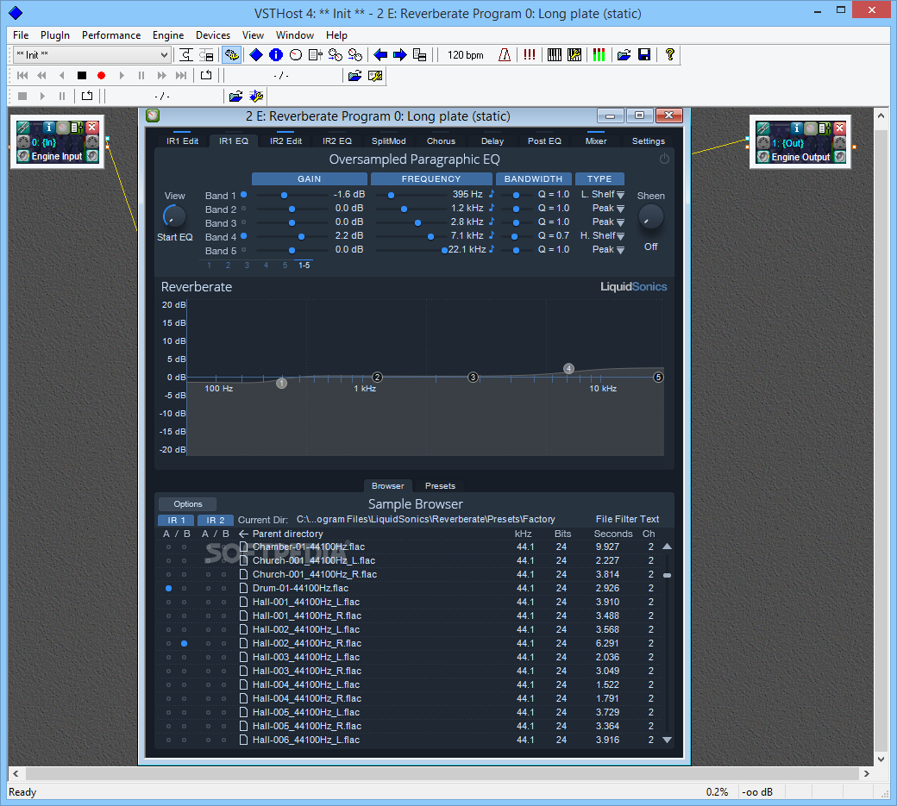Viewport: 897px width, 806px height.
Task: Toggle the Band 2 enable dot
Action: tap(244, 209)
